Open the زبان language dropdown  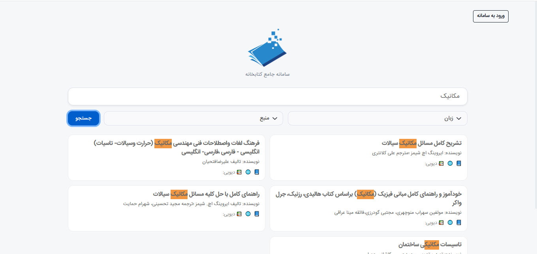[377, 118]
